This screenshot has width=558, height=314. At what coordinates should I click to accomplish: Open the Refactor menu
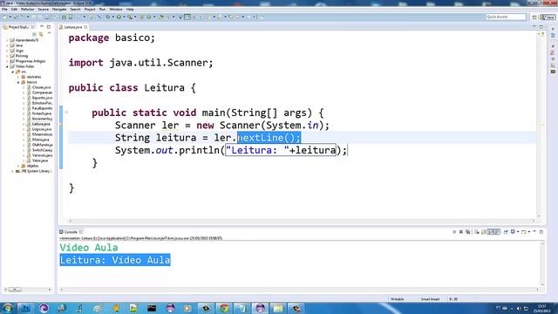tap(27, 10)
